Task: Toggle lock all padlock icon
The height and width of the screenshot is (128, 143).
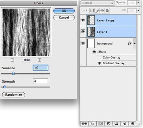Action: (x=107, y=11)
